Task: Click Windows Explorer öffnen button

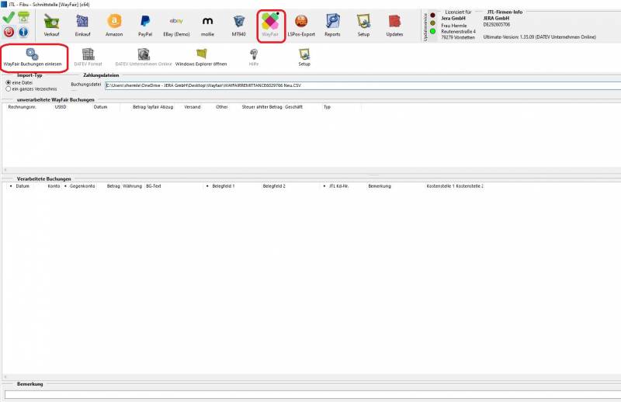Action: [201, 57]
